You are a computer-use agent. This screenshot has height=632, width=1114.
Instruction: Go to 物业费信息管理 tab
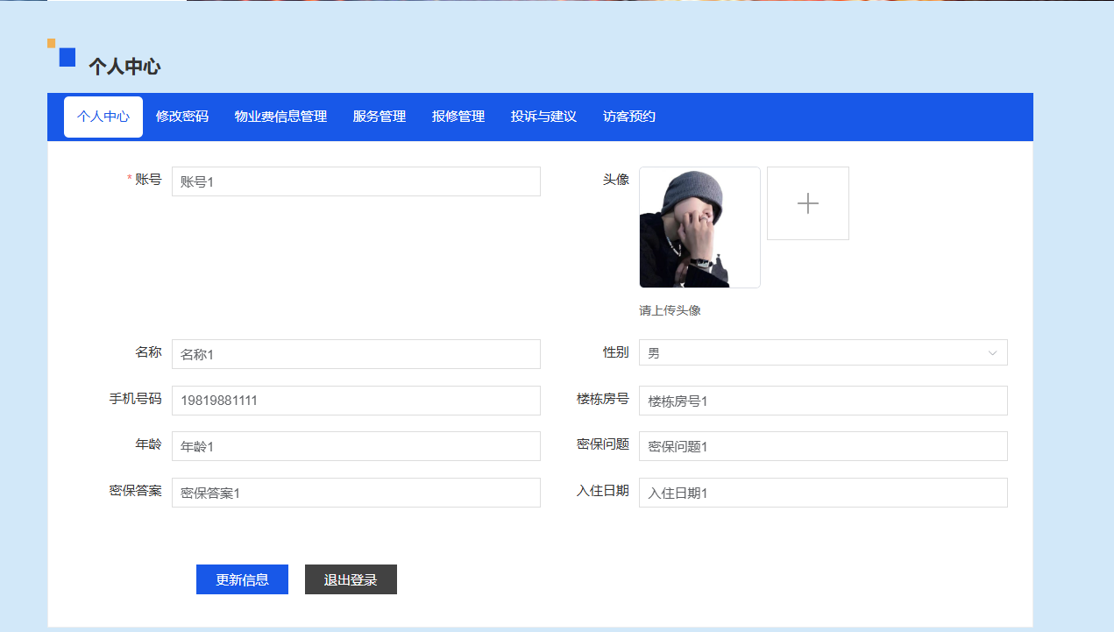tap(280, 117)
